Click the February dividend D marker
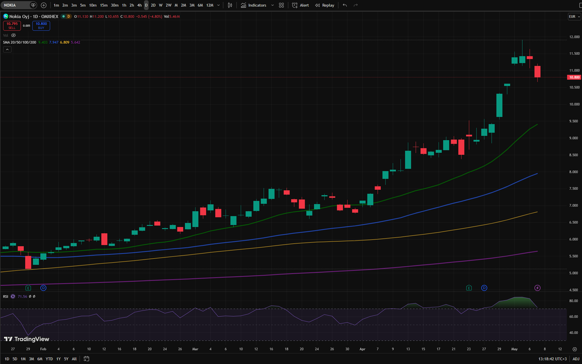The height and width of the screenshot is (364, 582). coord(43,288)
